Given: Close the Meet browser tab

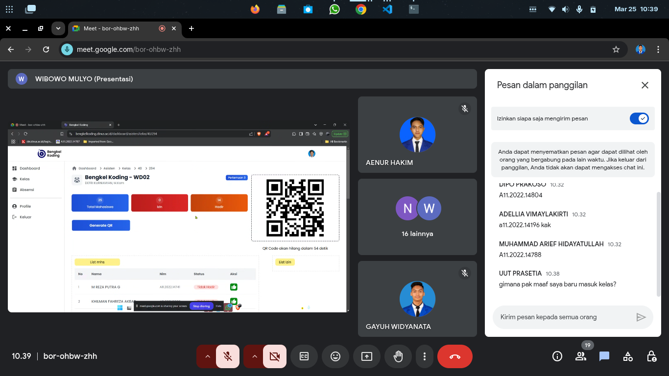Looking at the screenshot, I should 173,28.
